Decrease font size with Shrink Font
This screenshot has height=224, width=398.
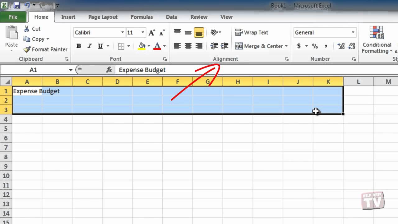pyautogui.click(x=162, y=32)
